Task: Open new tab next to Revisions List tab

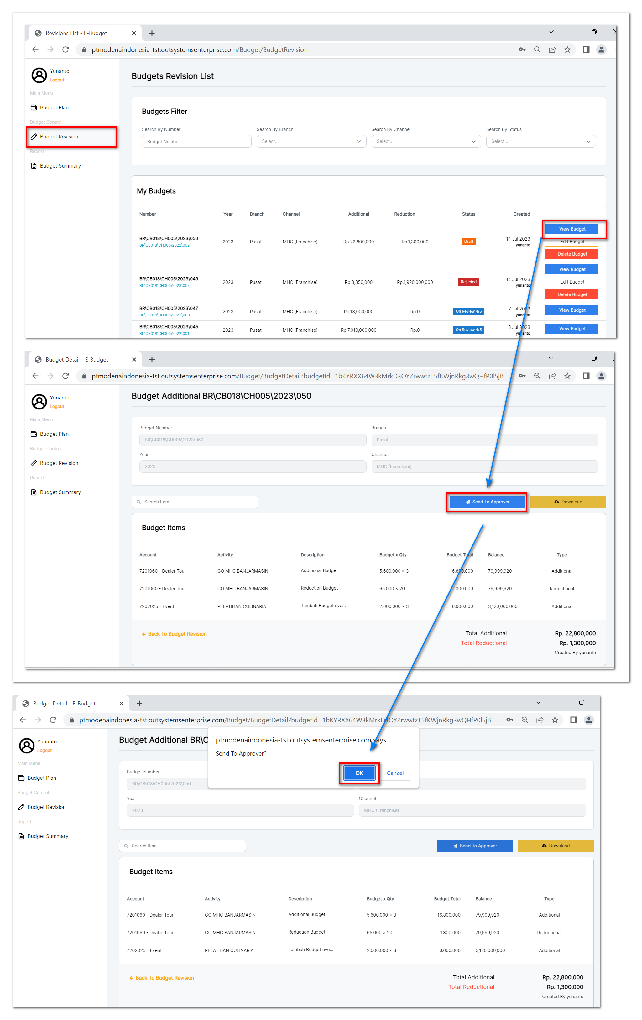Action: 152,33
